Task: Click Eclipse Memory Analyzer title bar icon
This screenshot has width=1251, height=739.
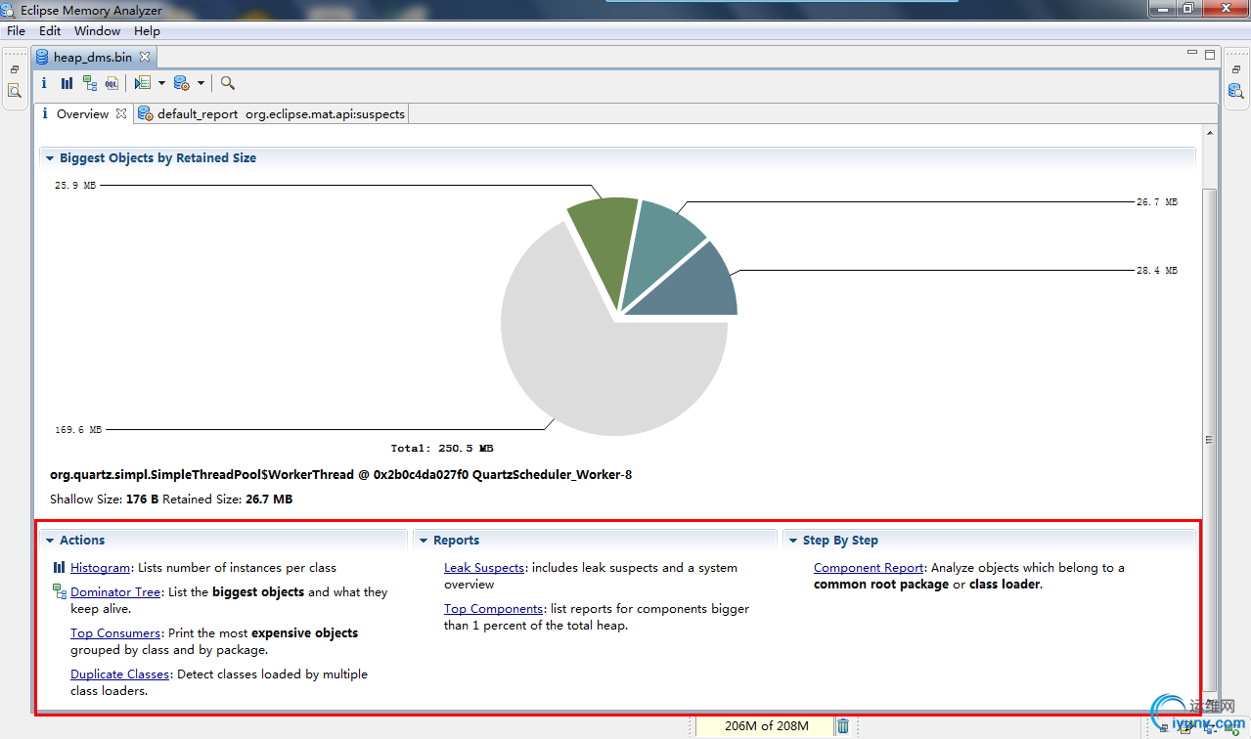Action: pyautogui.click(x=10, y=10)
